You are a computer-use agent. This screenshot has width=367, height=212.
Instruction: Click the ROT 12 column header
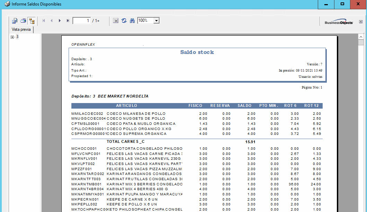[311, 106]
